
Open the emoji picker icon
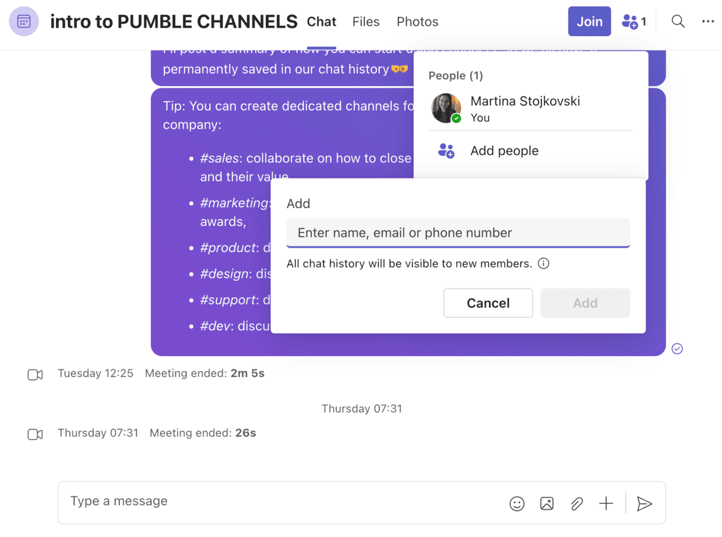[517, 503]
